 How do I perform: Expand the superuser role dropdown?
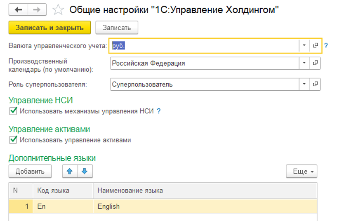(x=304, y=84)
